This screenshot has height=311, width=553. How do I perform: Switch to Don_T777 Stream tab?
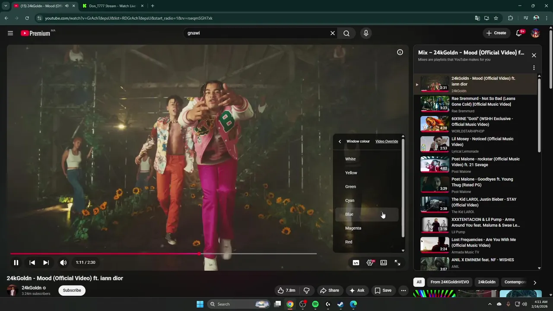(112, 6)
